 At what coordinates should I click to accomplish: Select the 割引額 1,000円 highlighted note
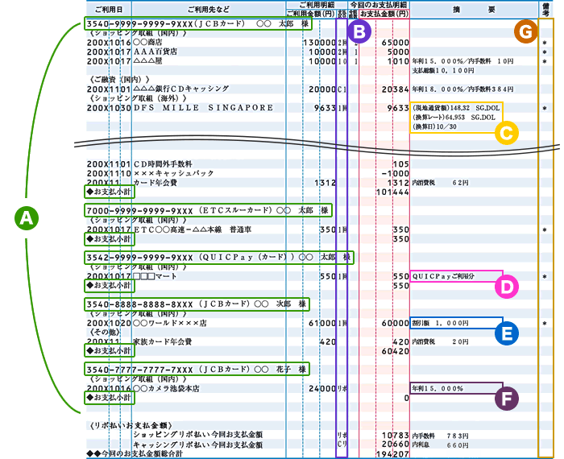pos(455,323)
